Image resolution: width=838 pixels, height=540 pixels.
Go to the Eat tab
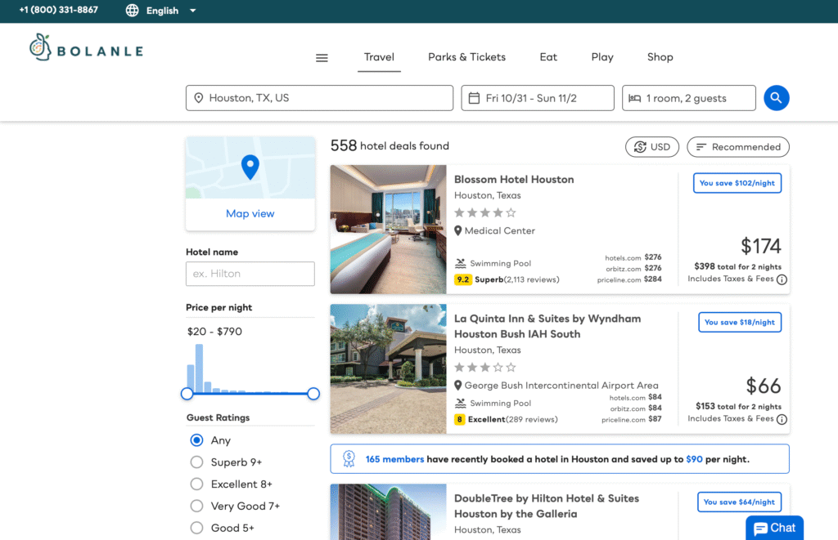pos(548,57)
